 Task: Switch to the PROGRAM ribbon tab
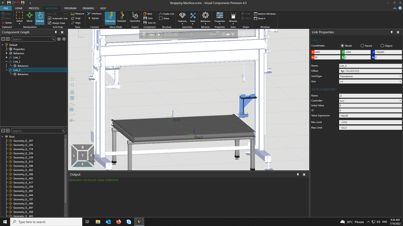tap(71, 8)
